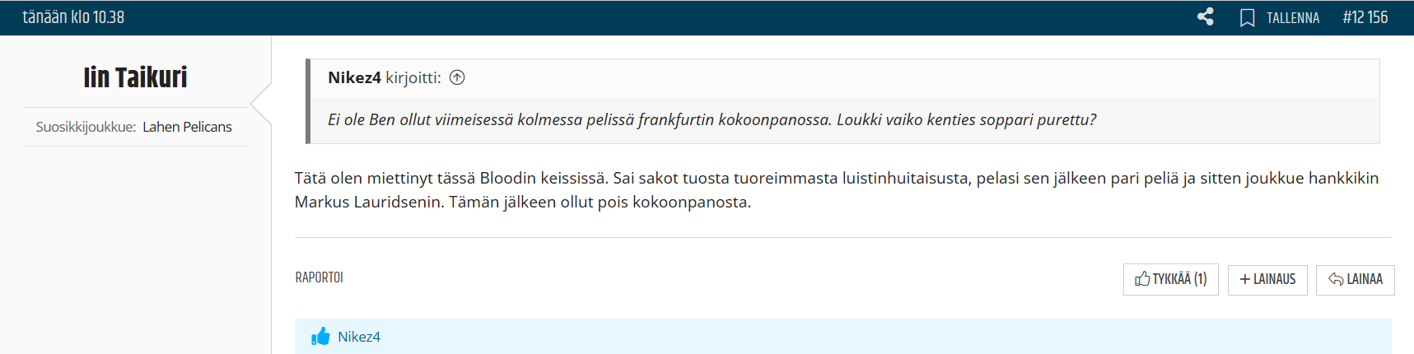Click blue thumbs-up icon in likes bar
Viewport: 1414px width, 354px height.
(320, 336)
